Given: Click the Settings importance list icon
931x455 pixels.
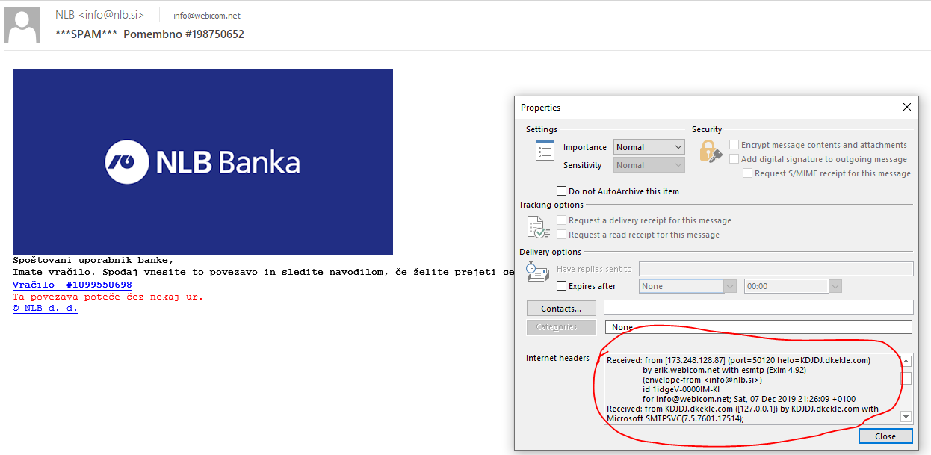Looking at the screenshot, I should click(x=545, y=151).
